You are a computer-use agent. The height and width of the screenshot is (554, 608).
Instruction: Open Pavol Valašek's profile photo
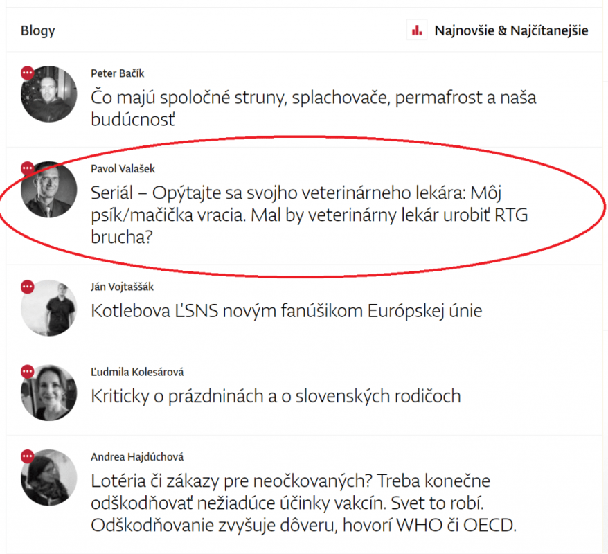tap(49, 190)
